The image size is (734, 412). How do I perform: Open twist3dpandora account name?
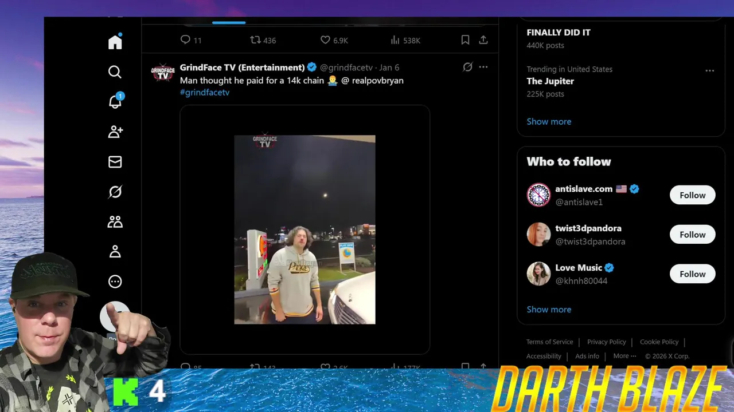588,228
